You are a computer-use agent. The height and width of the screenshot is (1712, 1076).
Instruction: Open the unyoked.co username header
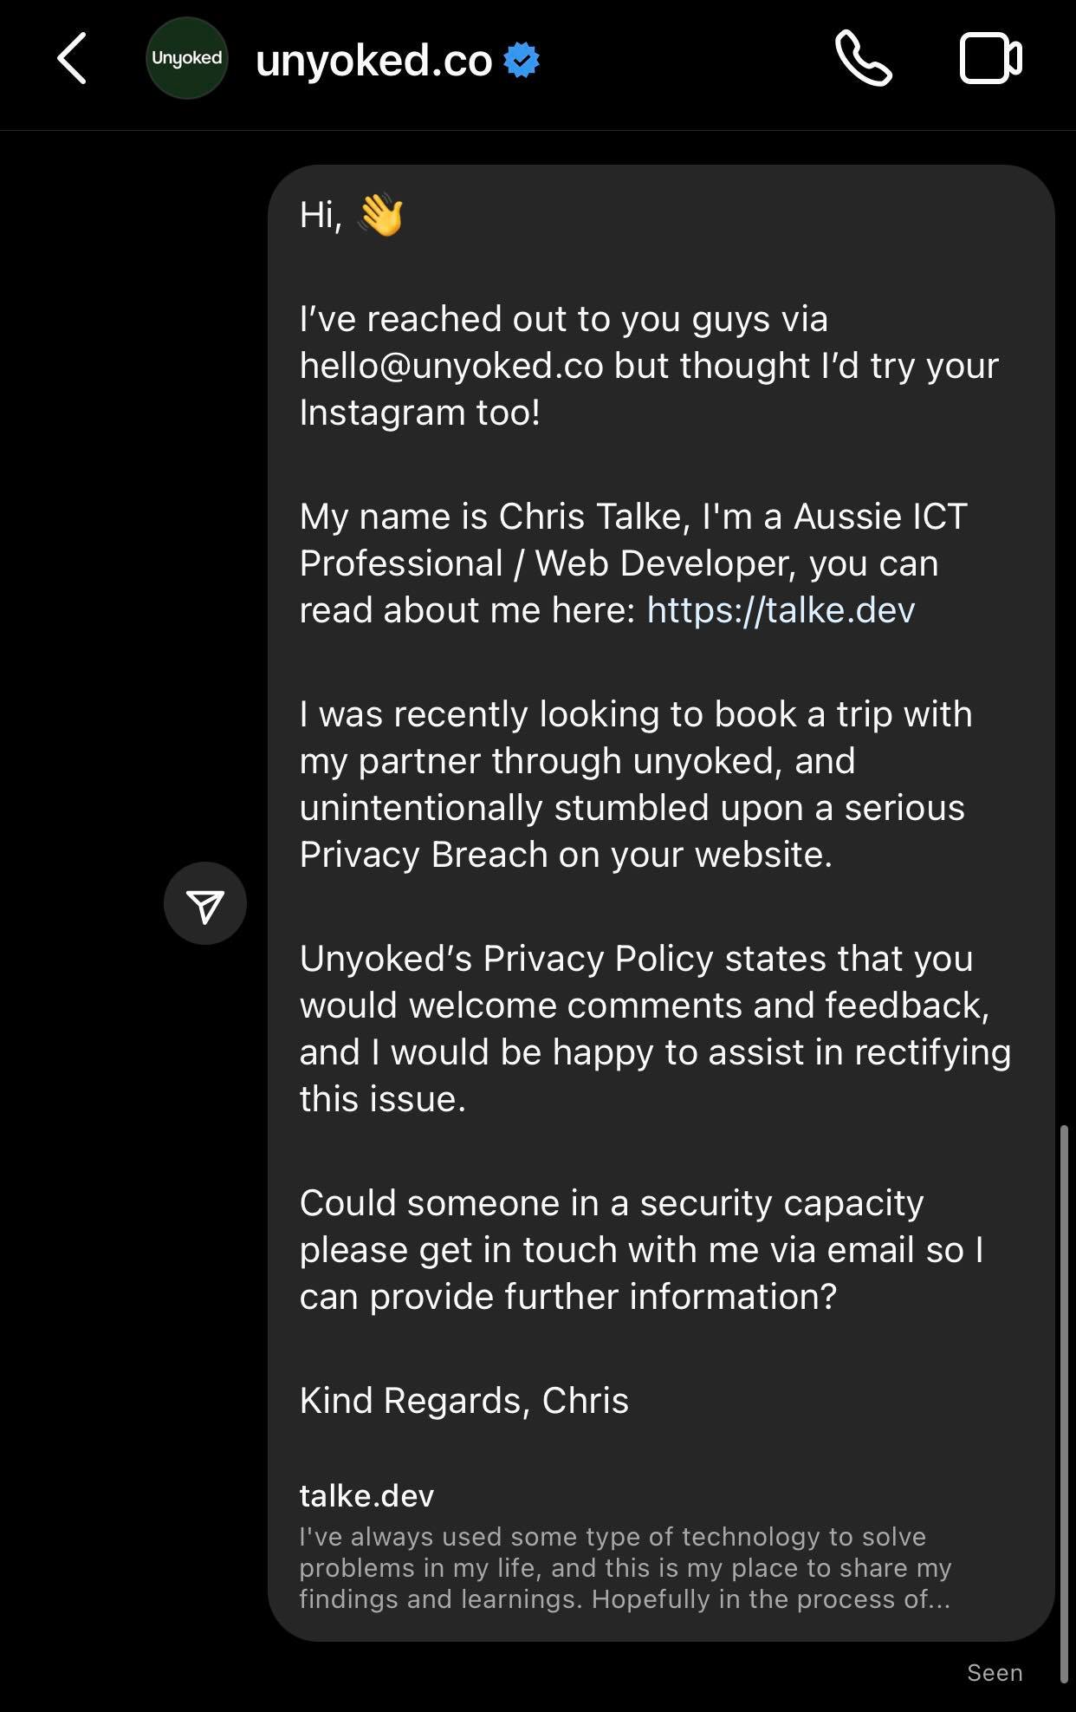(x=374, y=61)
